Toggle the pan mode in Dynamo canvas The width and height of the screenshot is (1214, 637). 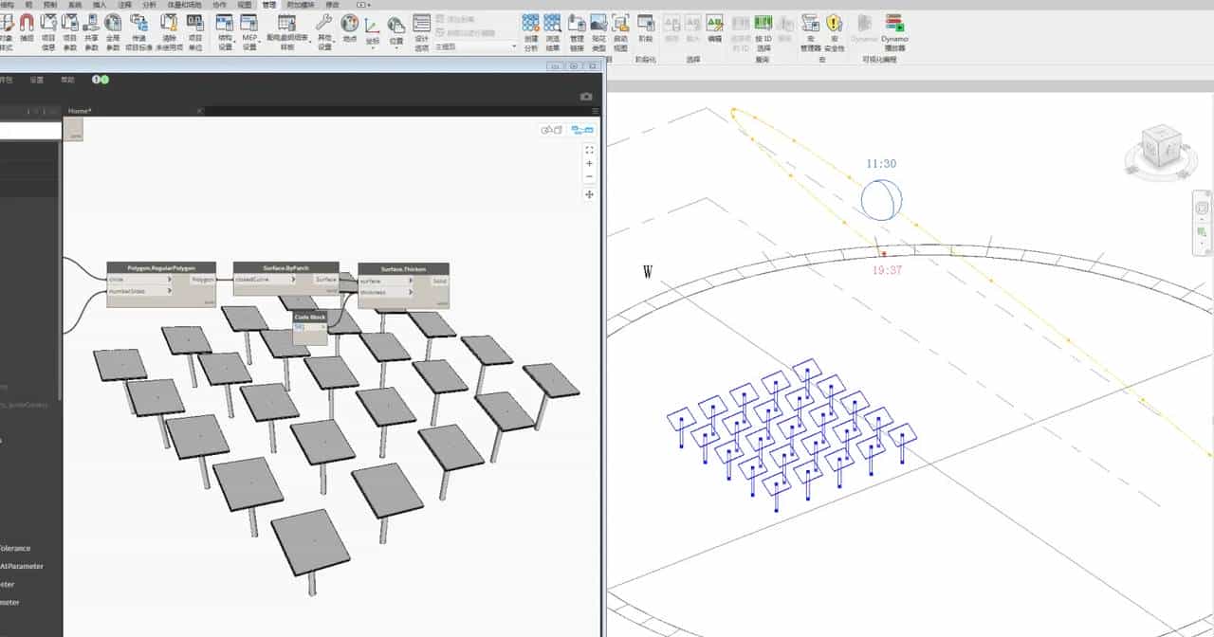coord(589,194)
